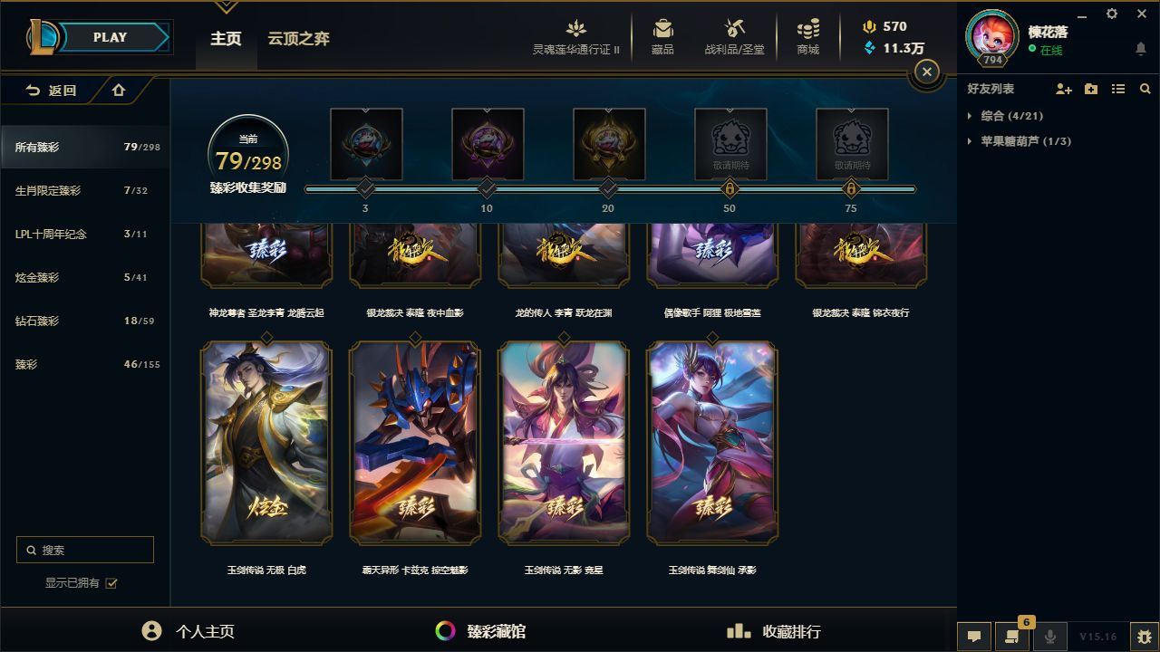Toggle the 显示已拥有 checkbox

tap(111, 583)
